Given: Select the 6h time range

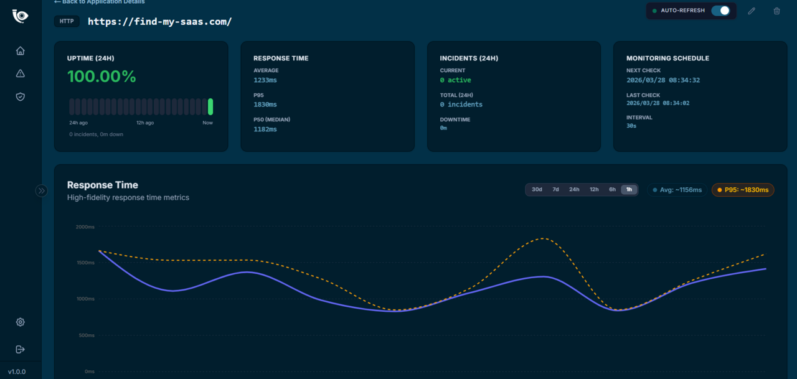Looking at the screenshot, I should coord(613,190).
